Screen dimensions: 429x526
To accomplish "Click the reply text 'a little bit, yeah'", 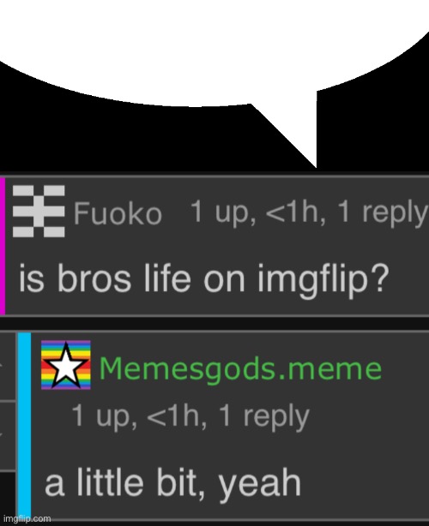I will pyautogui.click(x=172, y=483).
